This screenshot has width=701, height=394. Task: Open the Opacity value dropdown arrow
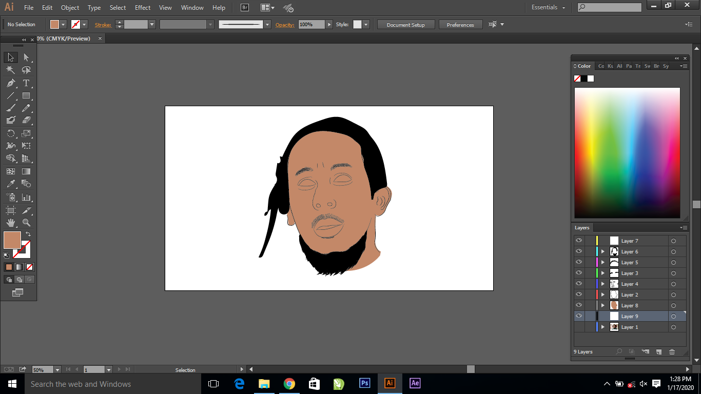click(329, 25)
